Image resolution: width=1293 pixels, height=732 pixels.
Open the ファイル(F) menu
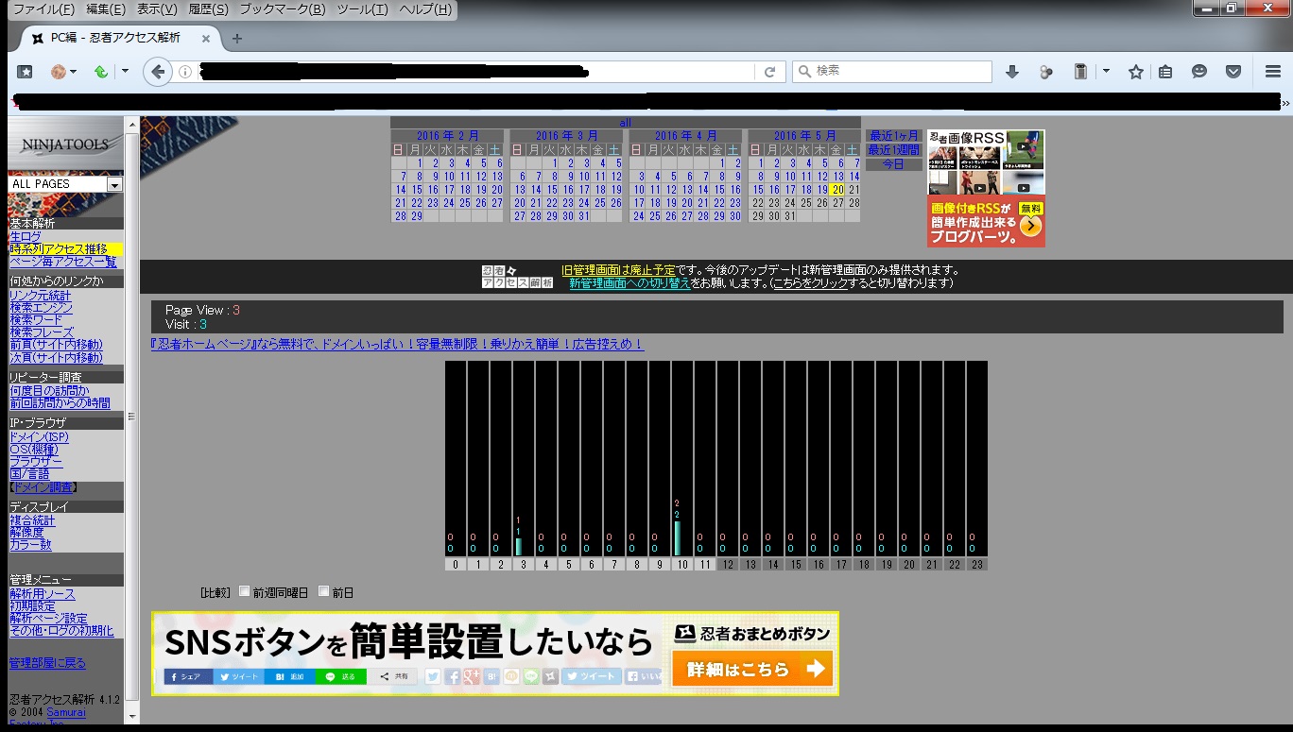43,9
